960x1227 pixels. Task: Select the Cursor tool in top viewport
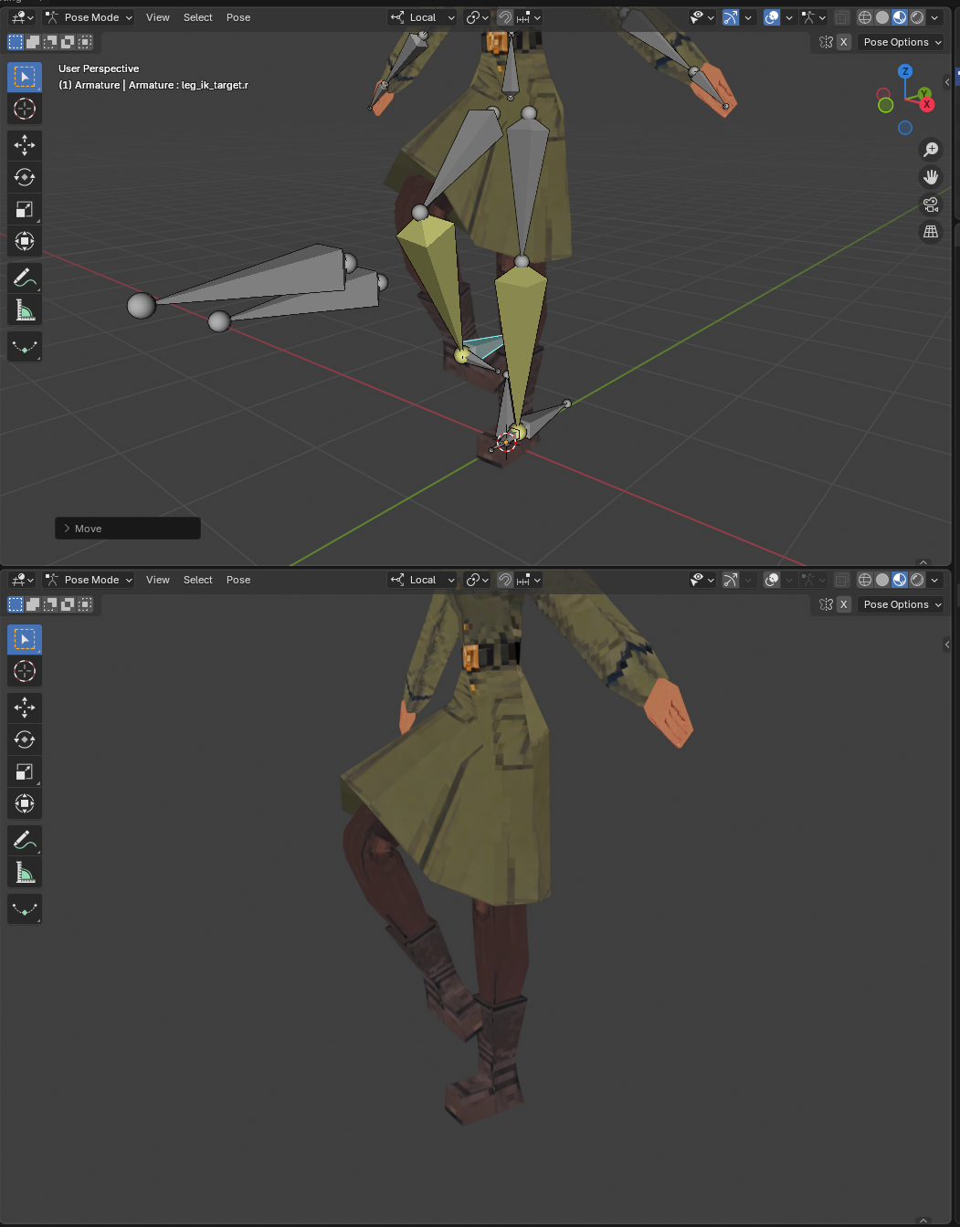pos(25,110)
